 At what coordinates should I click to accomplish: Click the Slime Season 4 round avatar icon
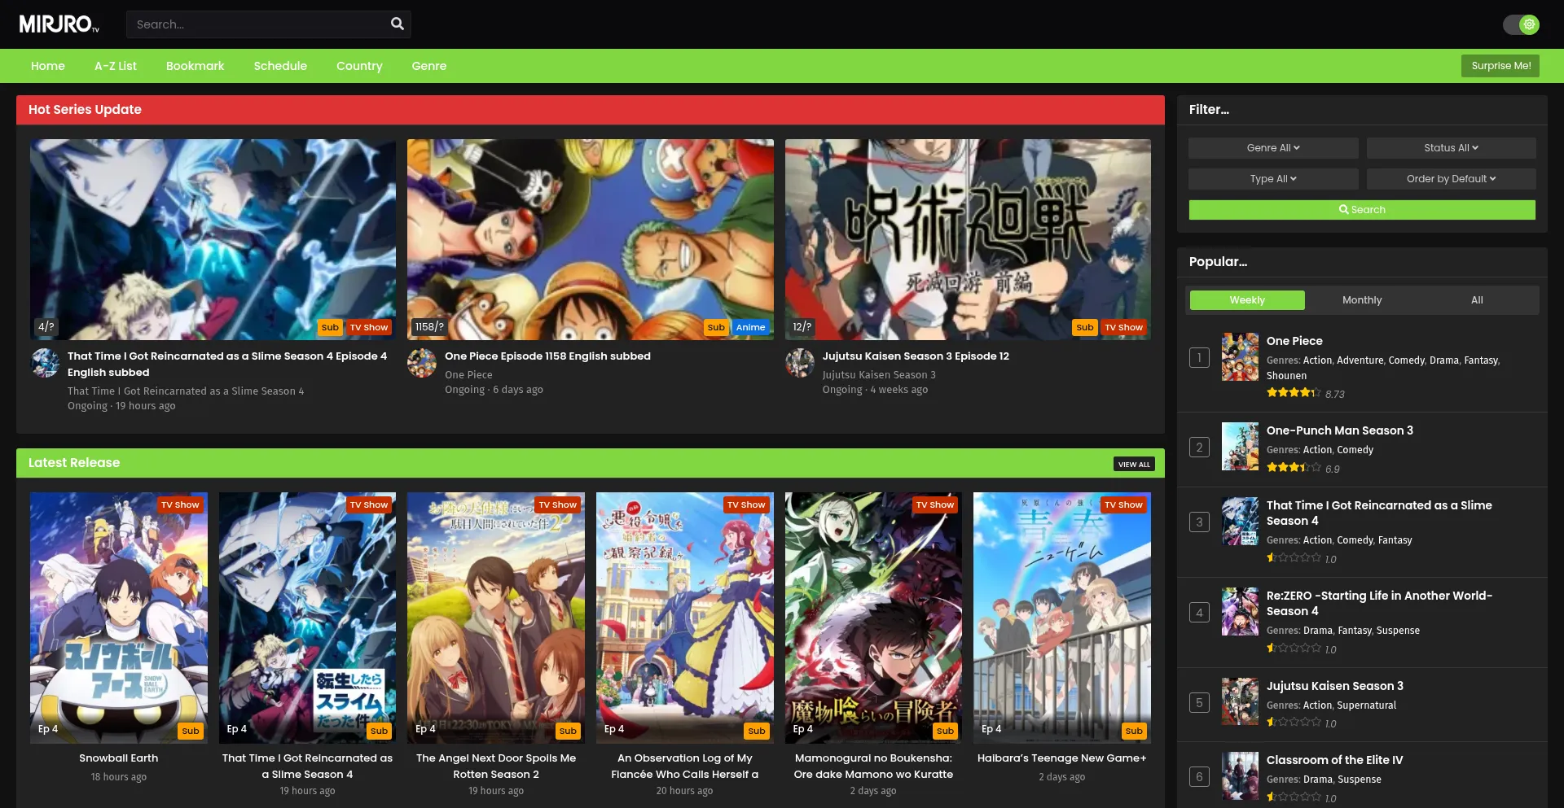coord(45,363)
